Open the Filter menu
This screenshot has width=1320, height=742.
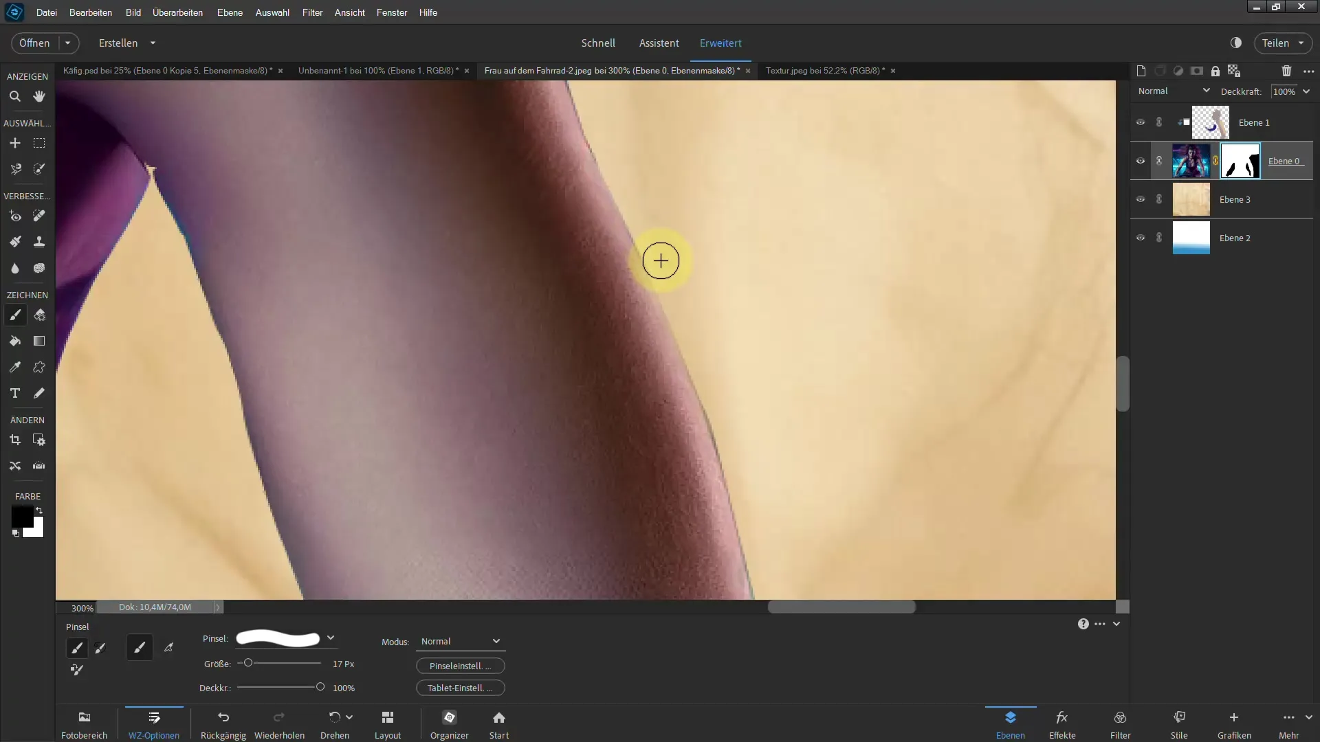coord(312,12)
